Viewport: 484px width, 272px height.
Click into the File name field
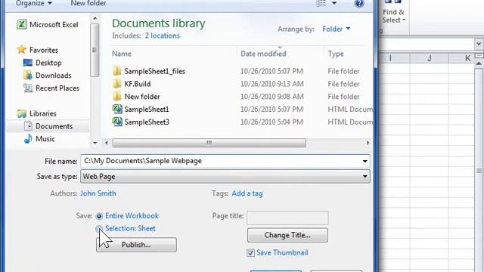221,161
